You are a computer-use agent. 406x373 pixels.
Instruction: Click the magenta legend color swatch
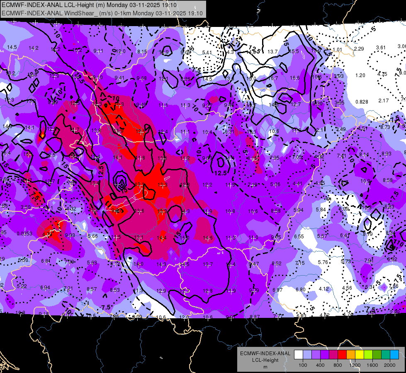click(x=333, y=355)
